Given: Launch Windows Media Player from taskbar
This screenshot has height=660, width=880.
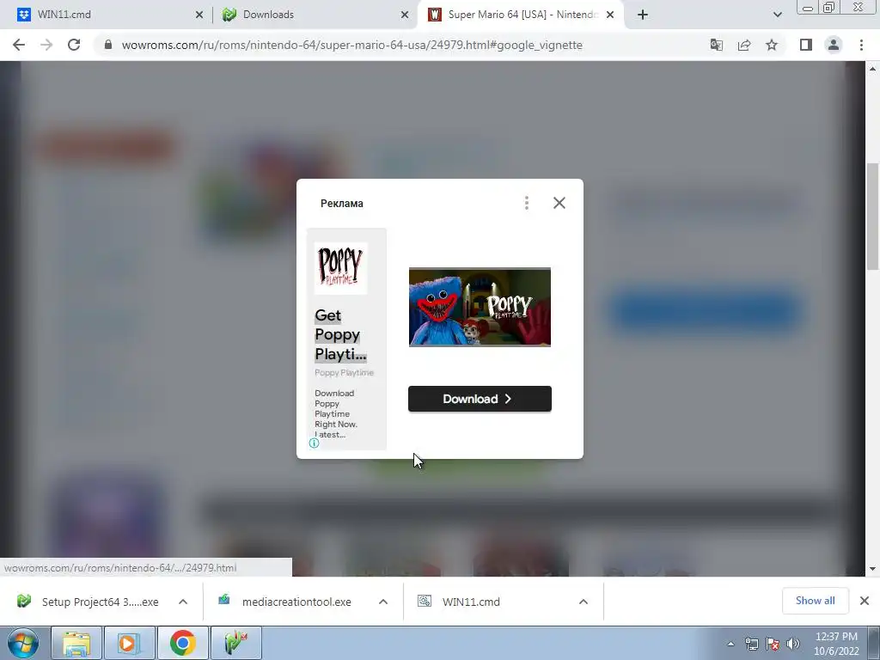Looking at the screenshot, I should [129, 643].
